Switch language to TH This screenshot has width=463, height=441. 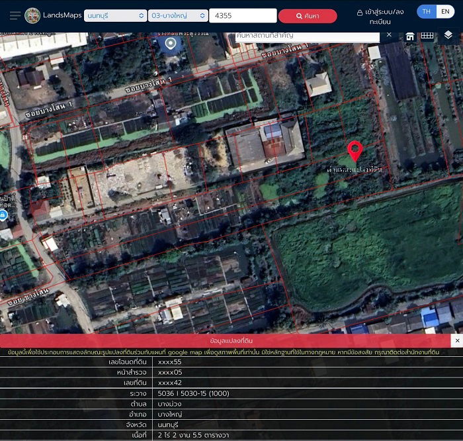[x=427, y=12]
